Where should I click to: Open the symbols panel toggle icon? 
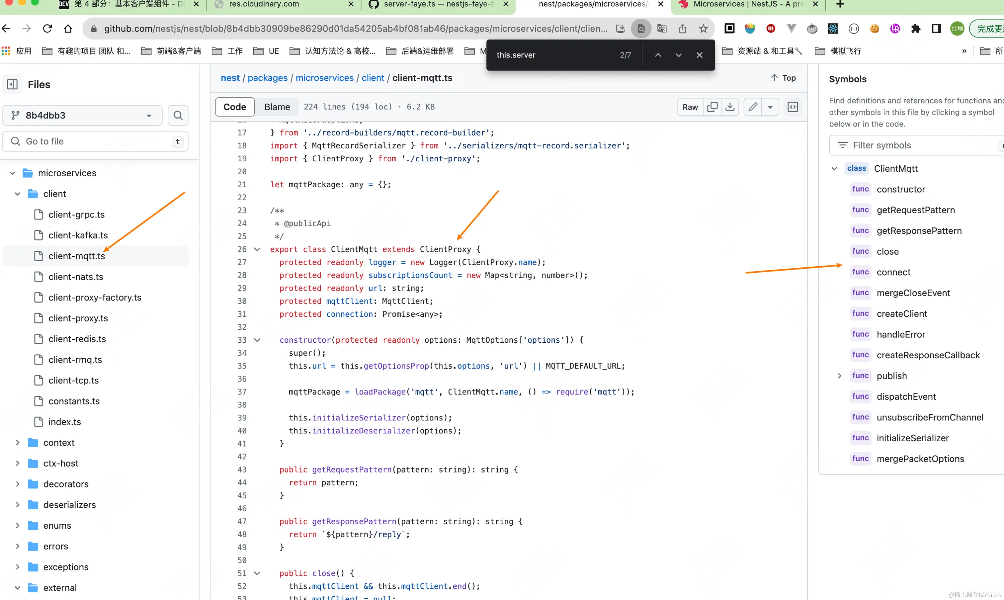pyautogui.click(x=793, y=107)
